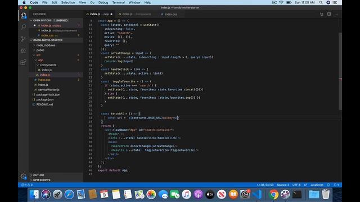Open the File menu
This screenshot has height=202, width=360.
pyautogui.click(x=45, y=2)
